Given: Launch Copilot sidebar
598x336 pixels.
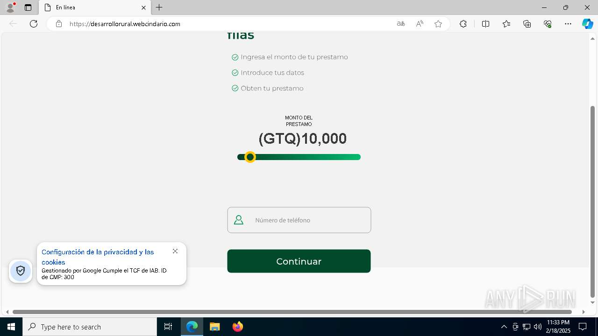Looking at the screenshot, I should coord(587,24).
